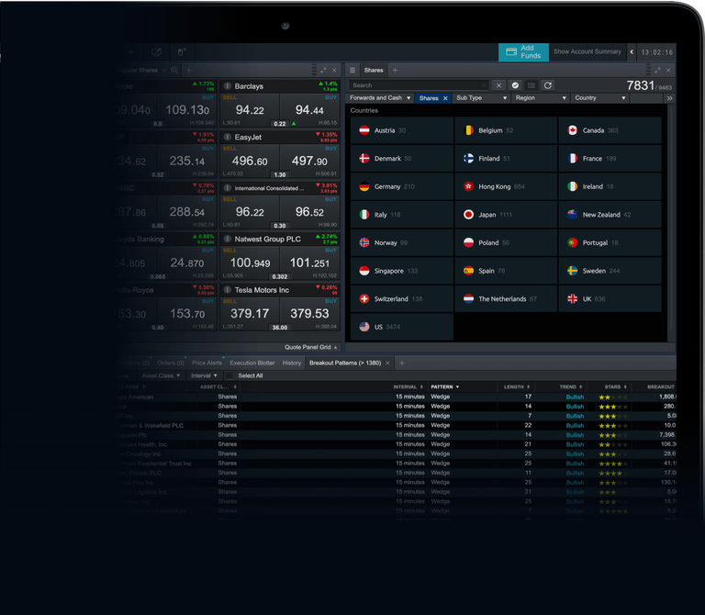
Task: Click the refresh icon beside the search bar
Action: click(548, 85)
